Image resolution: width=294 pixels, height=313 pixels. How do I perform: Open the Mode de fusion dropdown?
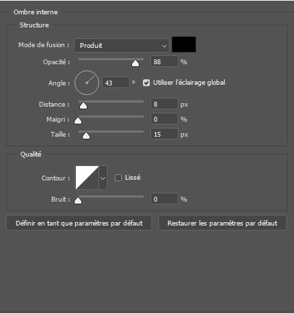[x=122, y=45]
